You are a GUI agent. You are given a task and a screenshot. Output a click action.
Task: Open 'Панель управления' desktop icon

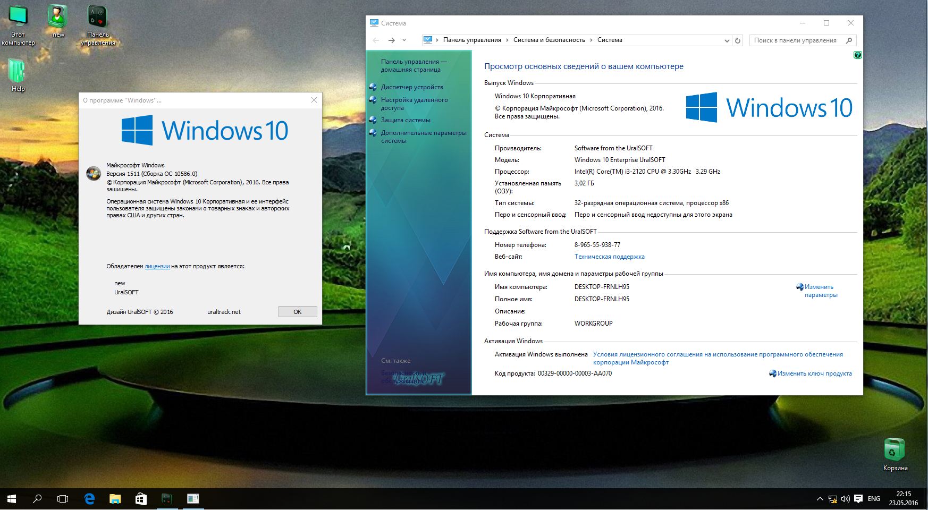point(98,25)
